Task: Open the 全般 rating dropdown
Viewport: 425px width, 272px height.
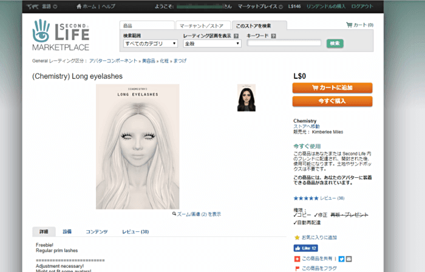Action: point(212,43)
